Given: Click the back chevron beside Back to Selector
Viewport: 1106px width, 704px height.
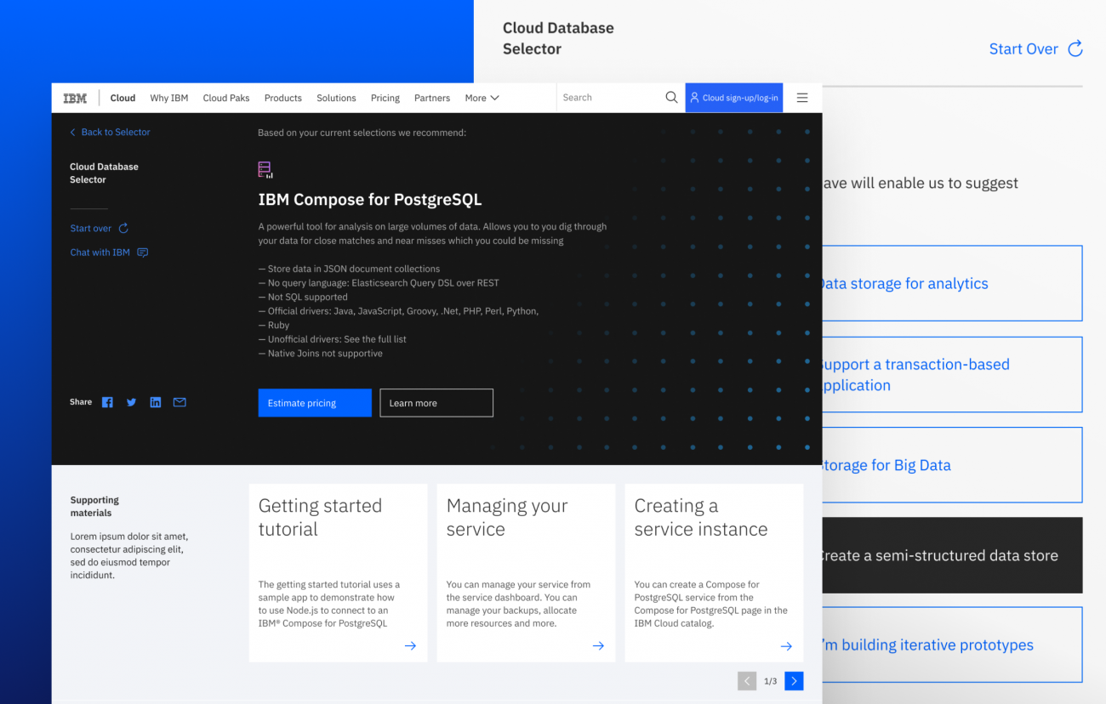Looking at the screenshot, I should coord(73,132).
